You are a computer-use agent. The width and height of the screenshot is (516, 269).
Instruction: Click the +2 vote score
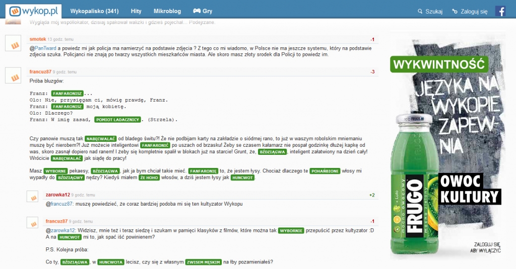click(x=372, y=195)
